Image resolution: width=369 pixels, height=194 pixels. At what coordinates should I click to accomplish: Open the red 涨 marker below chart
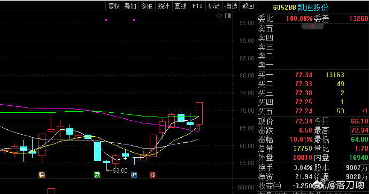152,175
